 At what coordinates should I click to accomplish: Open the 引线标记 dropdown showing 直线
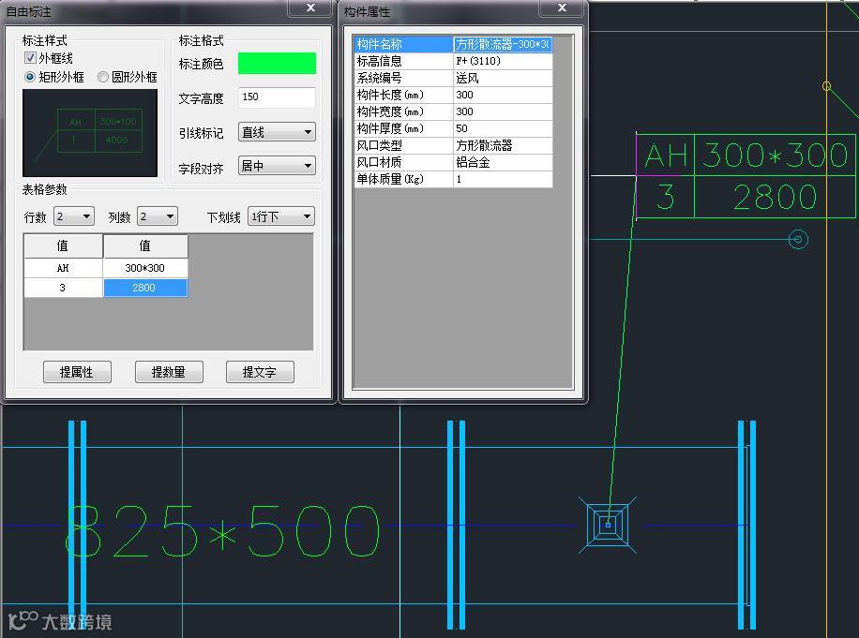(x=277, y=132)
